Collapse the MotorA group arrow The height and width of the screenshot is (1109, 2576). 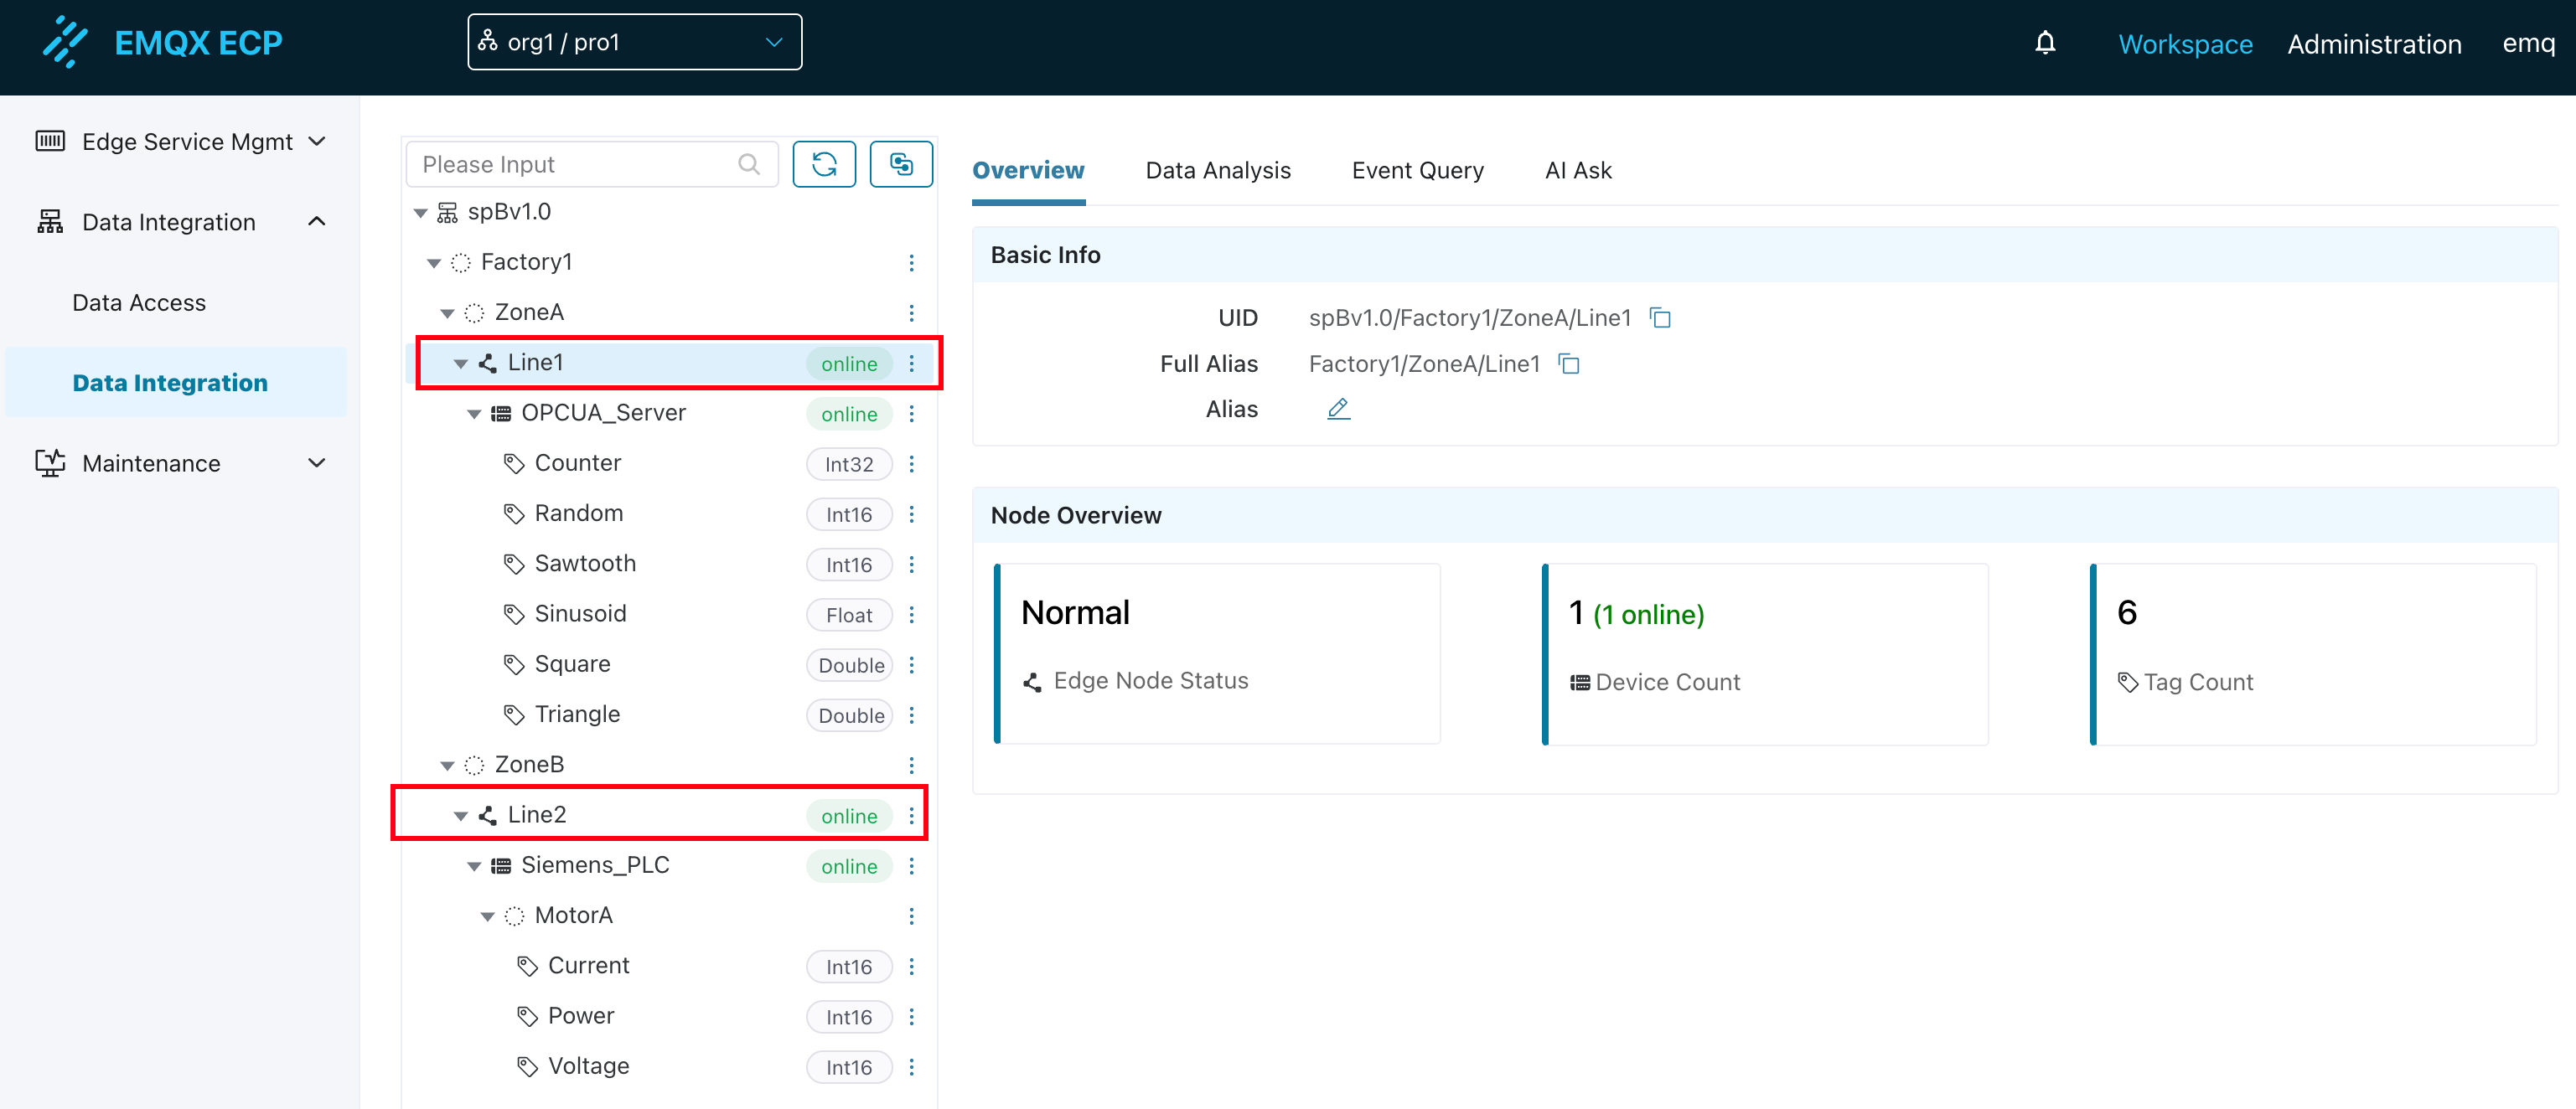pyautogui.click(x=488, y=916)
